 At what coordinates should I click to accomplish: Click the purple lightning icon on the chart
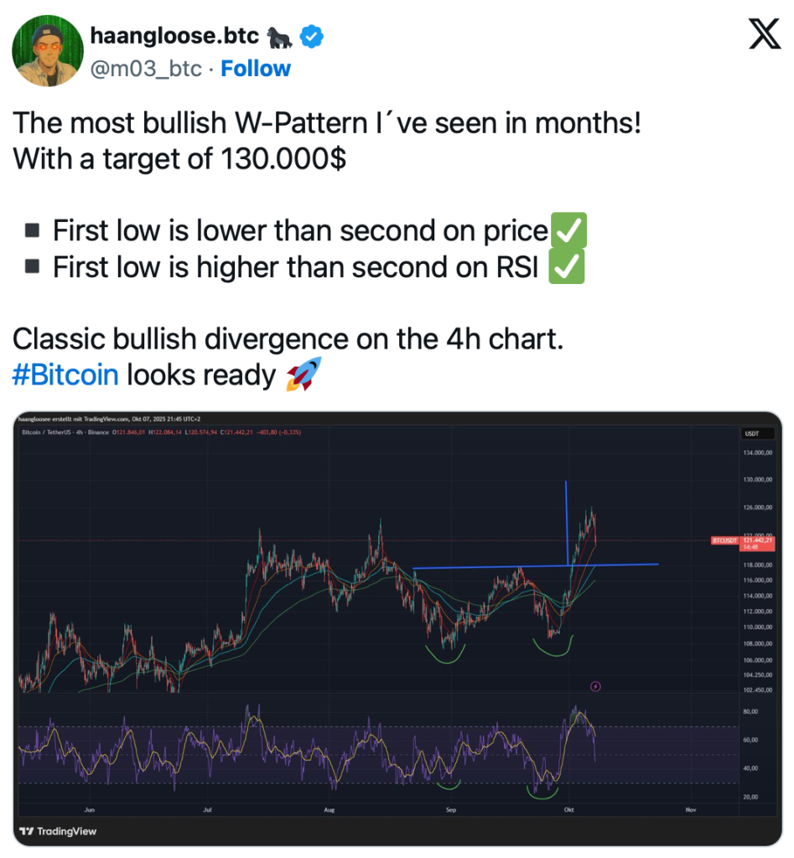tap(595, 686)
